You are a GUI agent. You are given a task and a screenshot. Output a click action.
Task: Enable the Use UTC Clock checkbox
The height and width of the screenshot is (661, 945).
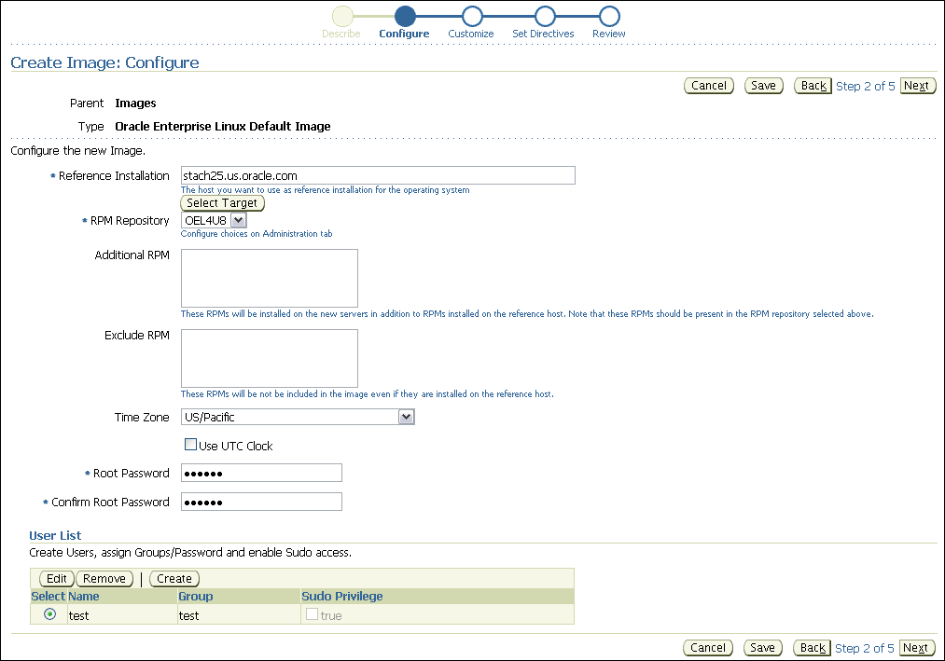190,445
